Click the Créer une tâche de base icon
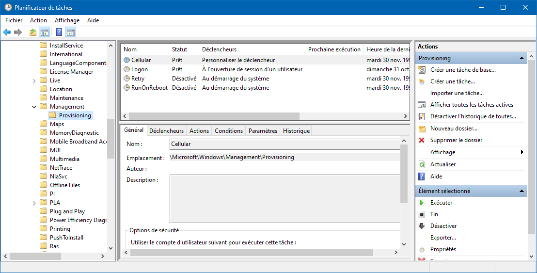 point(422,70)
